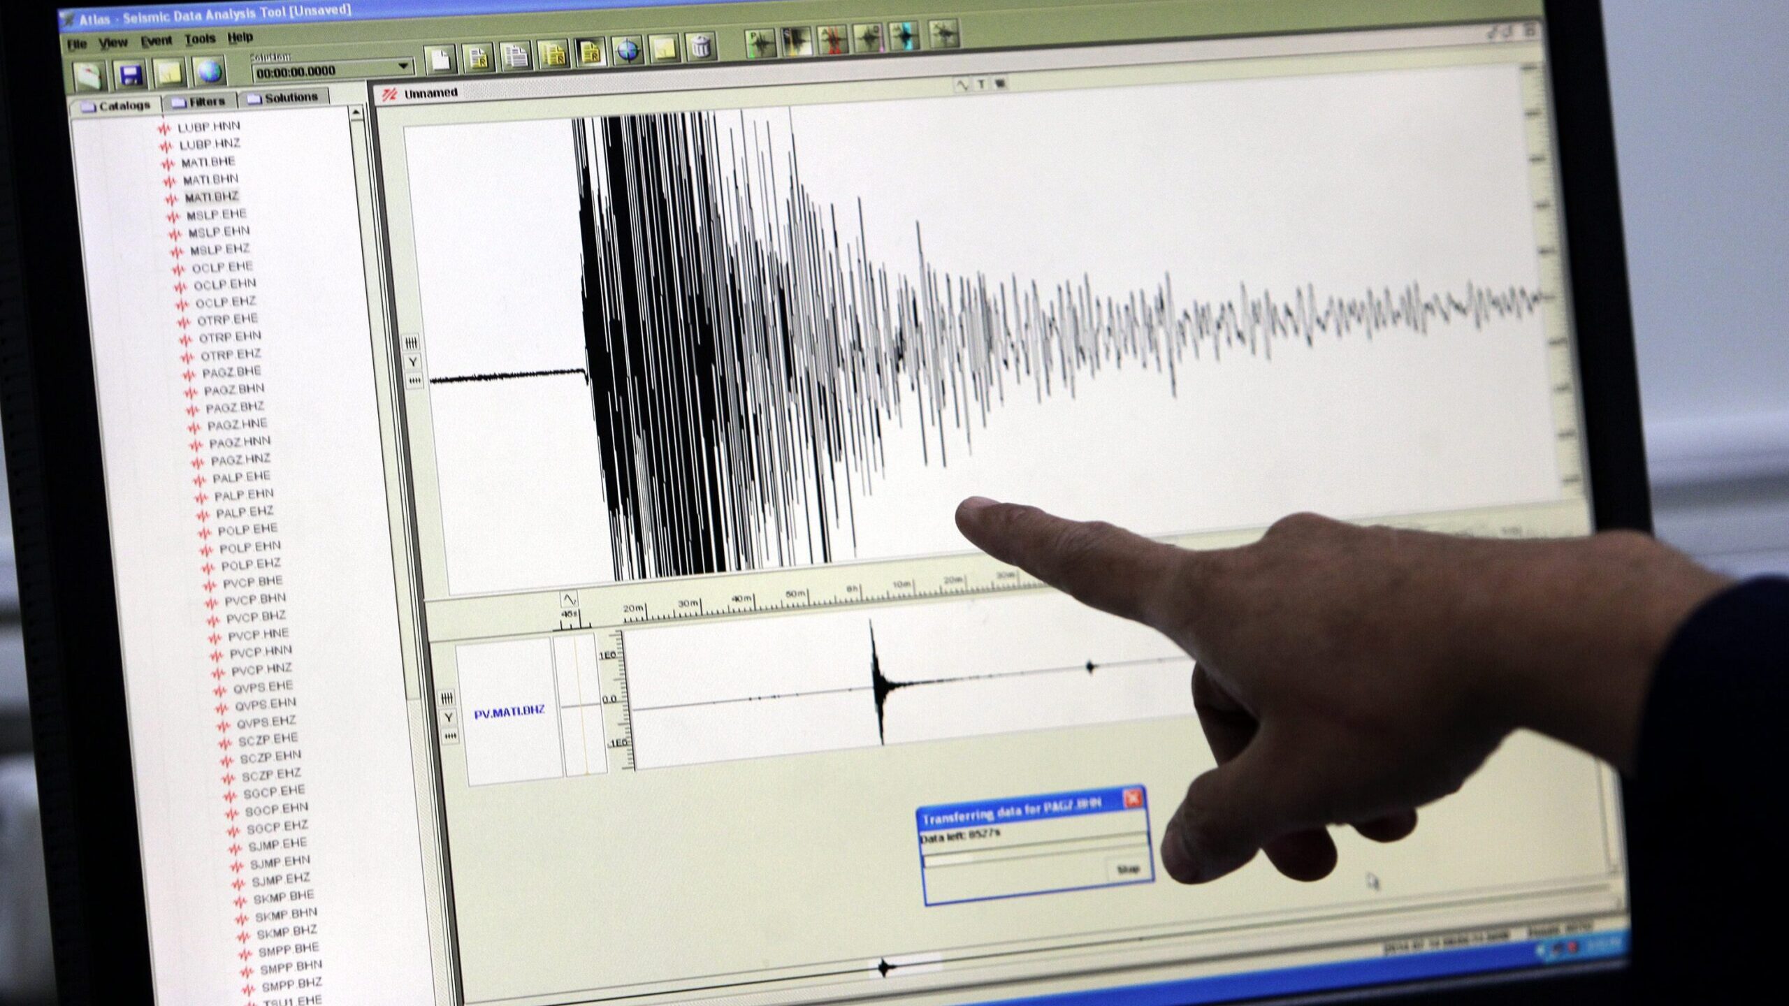Click the cyan-highlighted waveform icon
This screenshot has width=1789, height=1006.
(x=904, y=36)
